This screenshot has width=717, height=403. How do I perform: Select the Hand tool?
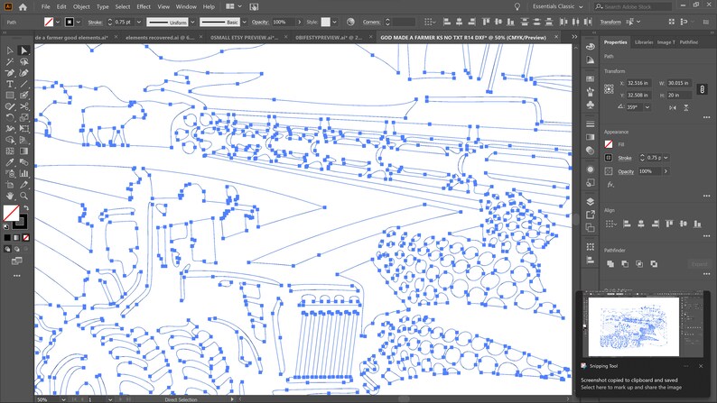point(10,196)
